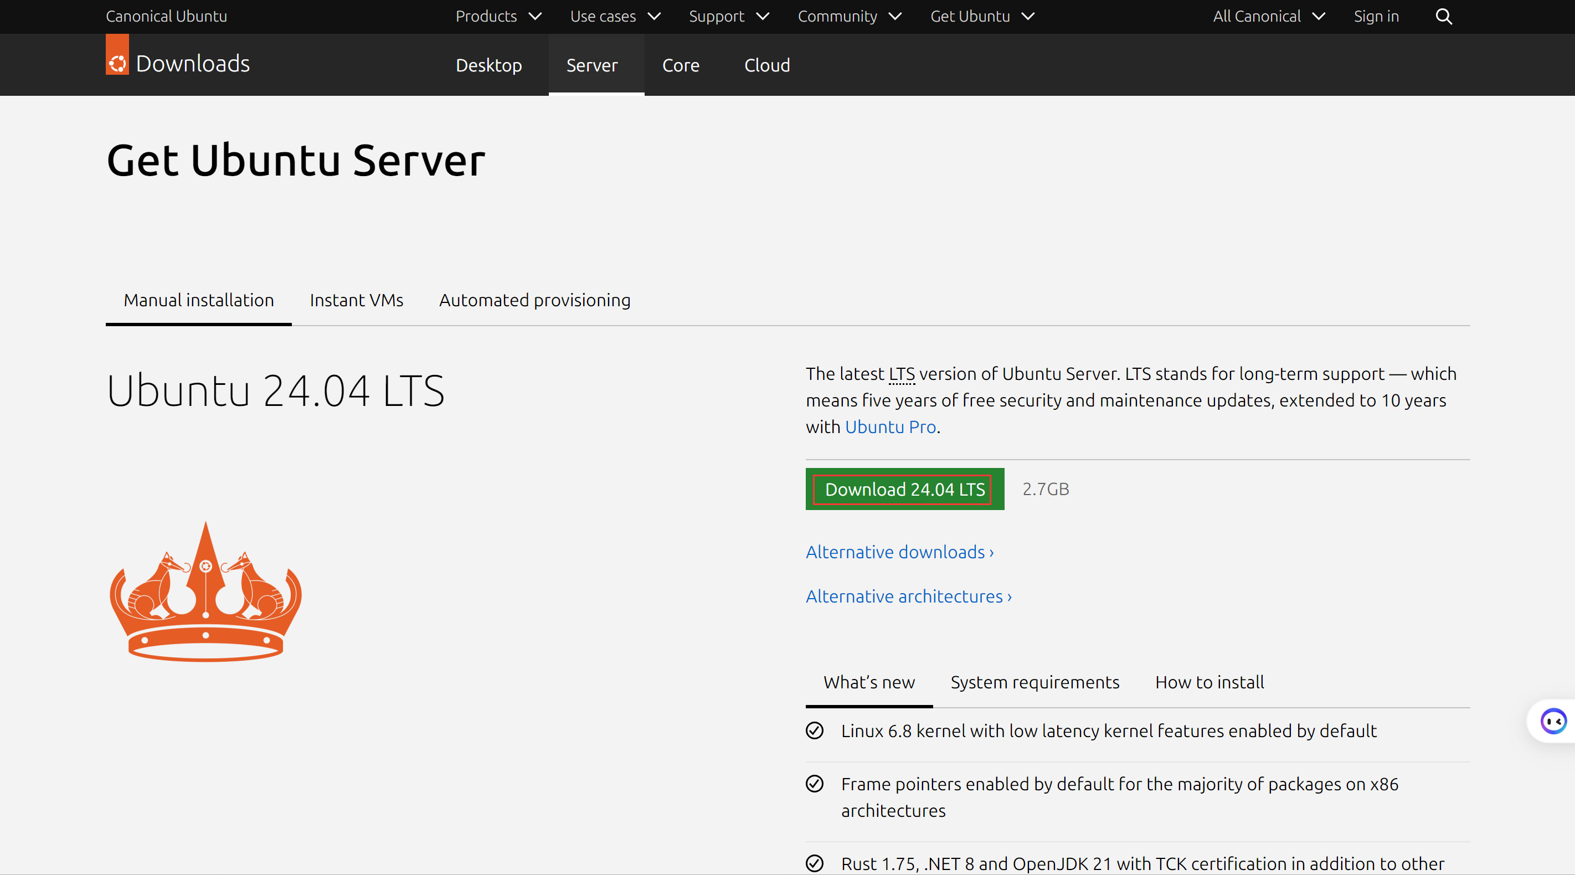Open the Alternative architectures link
Screen dimensions: 1575x875
[x=909, y=596]
